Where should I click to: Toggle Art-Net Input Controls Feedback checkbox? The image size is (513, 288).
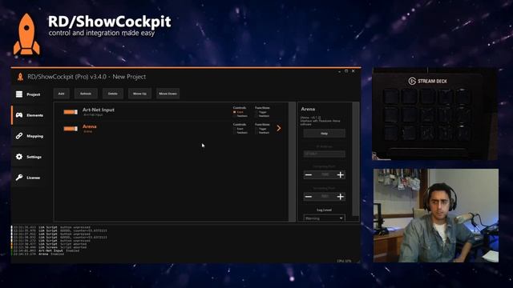(x=235, y=116)
